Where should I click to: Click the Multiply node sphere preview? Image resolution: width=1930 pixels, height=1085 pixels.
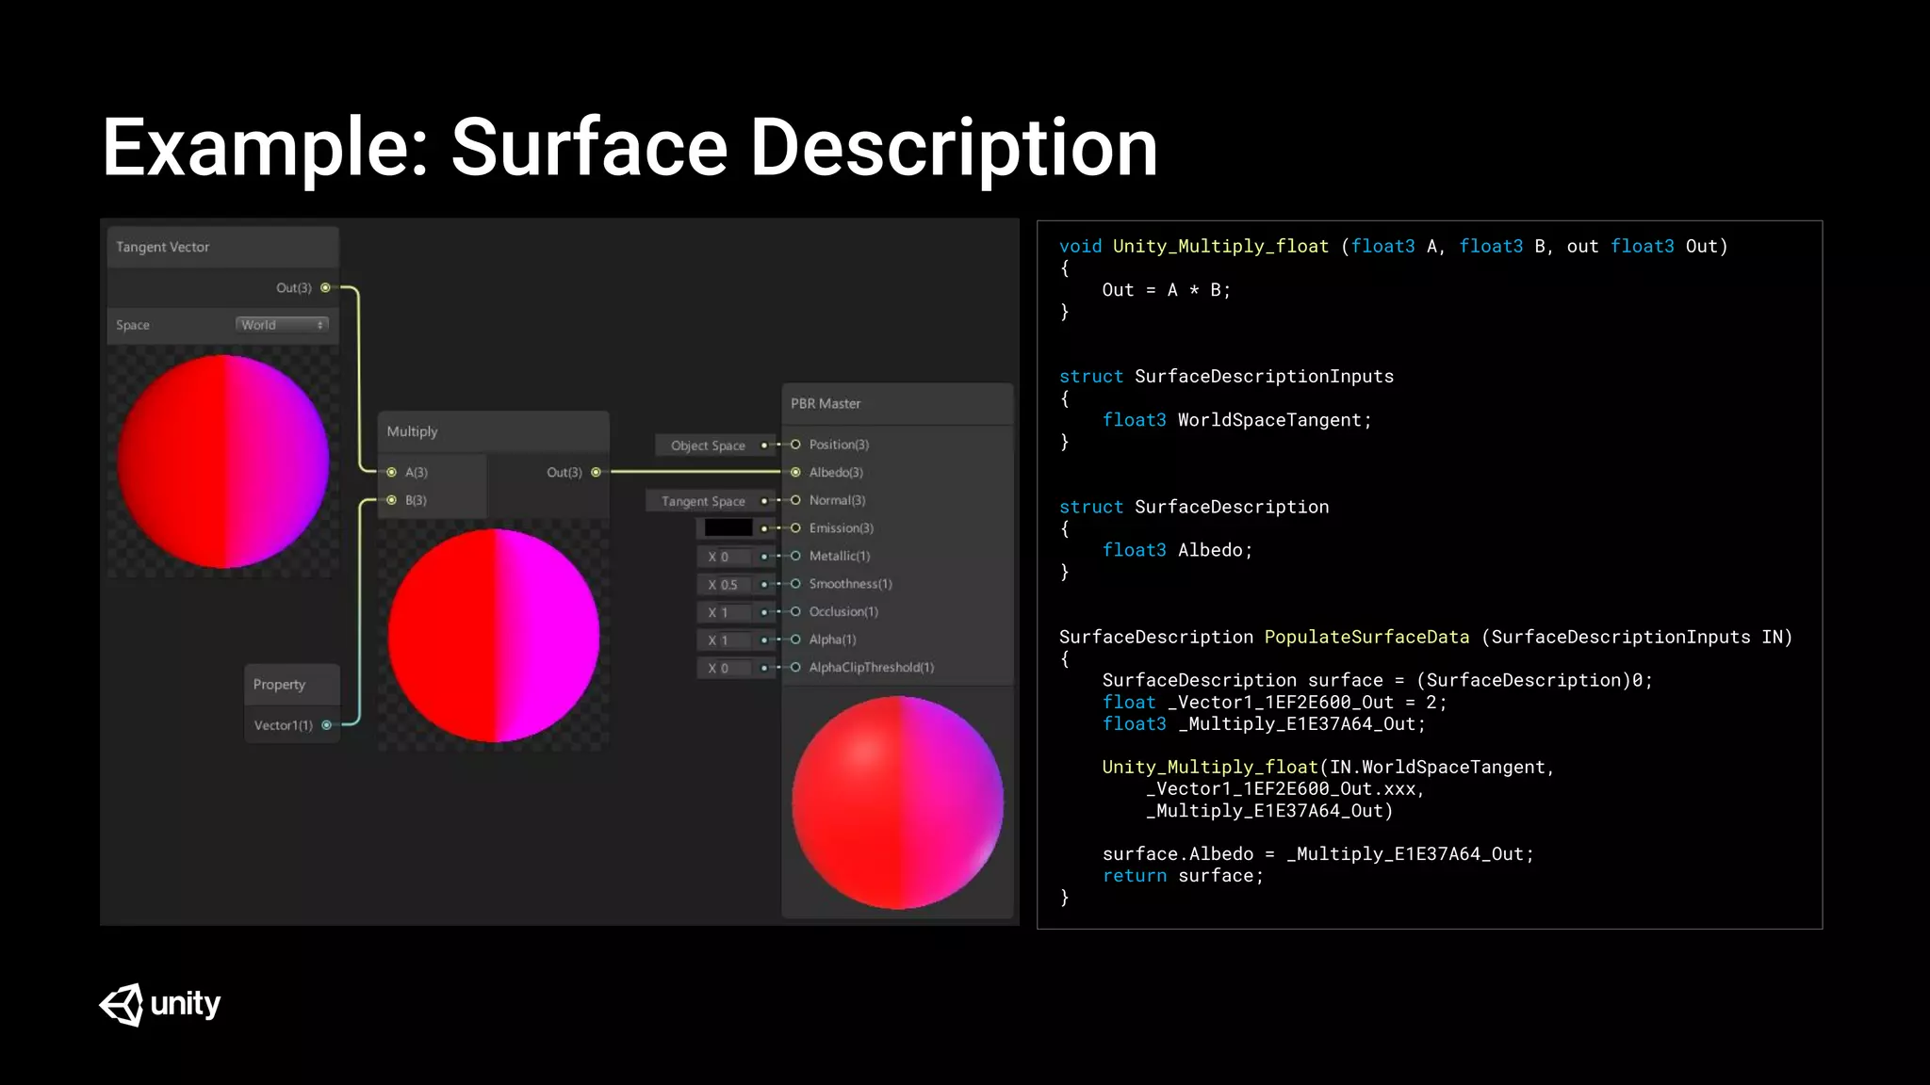494,636
